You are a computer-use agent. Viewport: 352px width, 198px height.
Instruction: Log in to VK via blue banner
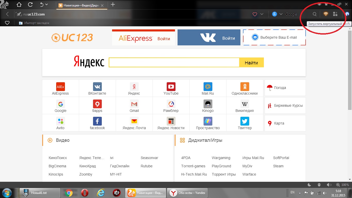click(x=209, y=37)
